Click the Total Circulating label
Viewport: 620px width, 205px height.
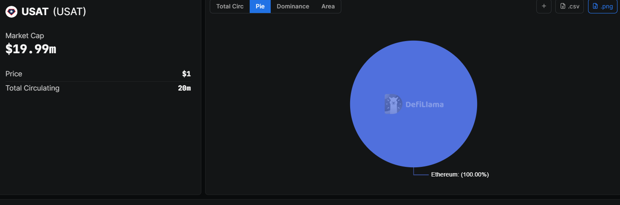[x=32, y=88]
